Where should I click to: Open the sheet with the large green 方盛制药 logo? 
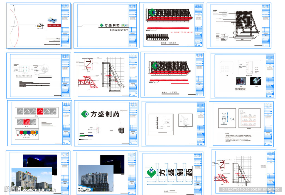click(x=106, y=123)
